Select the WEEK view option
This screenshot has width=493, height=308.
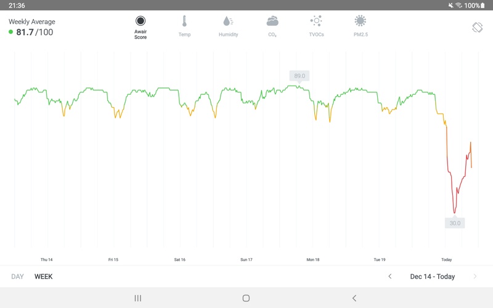(x=43, y=277)
